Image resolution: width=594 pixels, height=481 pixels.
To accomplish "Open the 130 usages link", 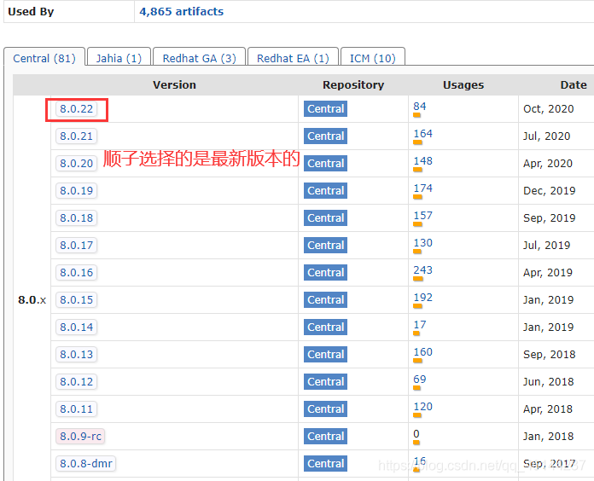I will coord(422,242).
